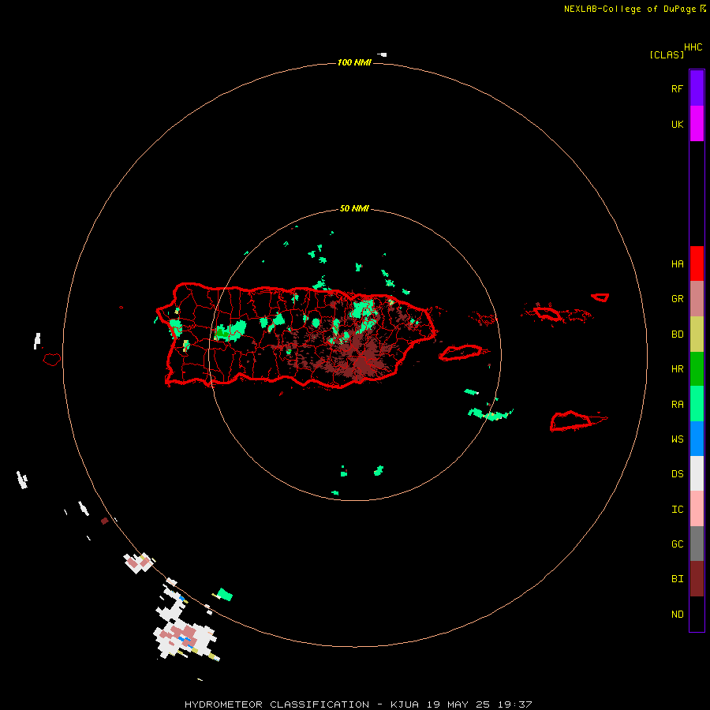Click the HA red legend swatch

point(697,263)
